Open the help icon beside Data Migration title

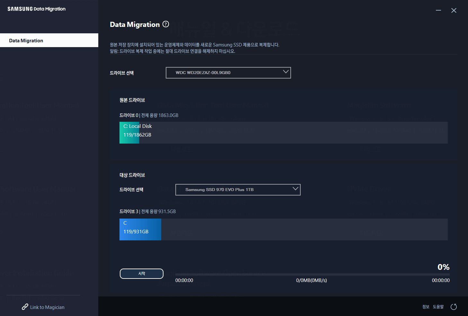(x=166, y=24)
